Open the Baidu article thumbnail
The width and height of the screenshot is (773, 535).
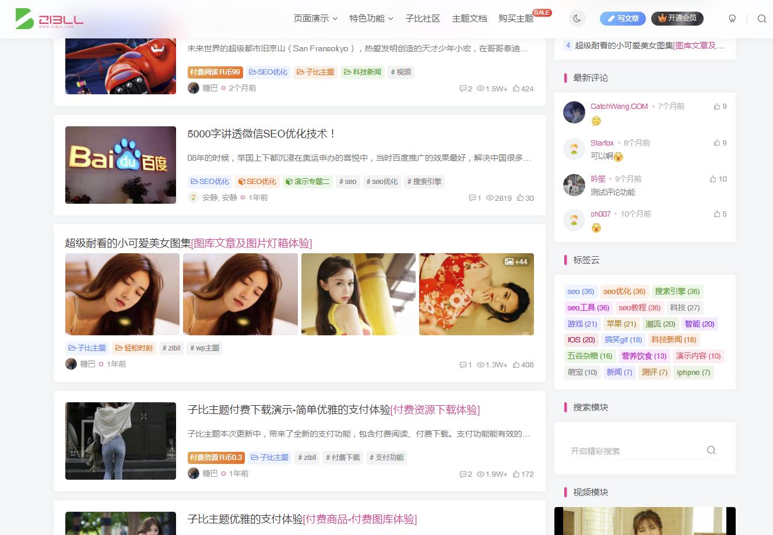point(121,165)
